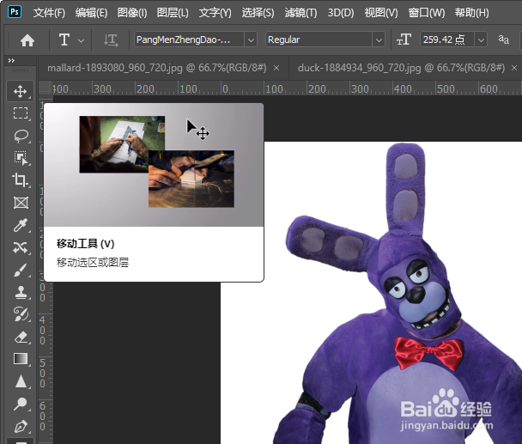Select the Frame tool
Screen dimensions: 522x444
pos(21,203)
